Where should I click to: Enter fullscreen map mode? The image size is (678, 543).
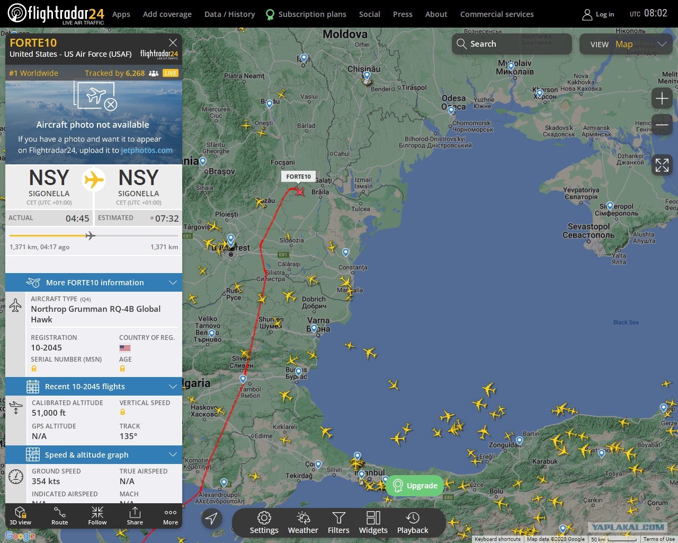[662, 165]
